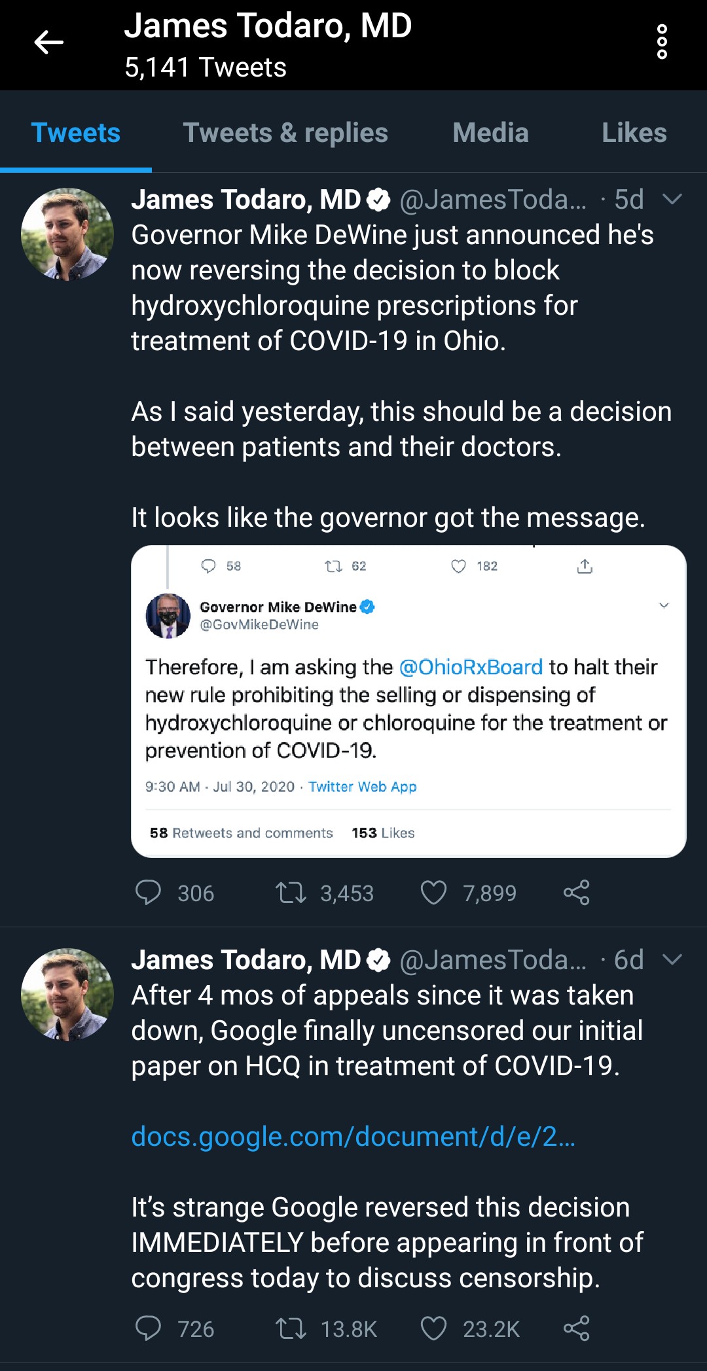Open chevron menu in embedded DeWine tweet
The width and height of the screenshot is (707, 1371).
point(663,605)
